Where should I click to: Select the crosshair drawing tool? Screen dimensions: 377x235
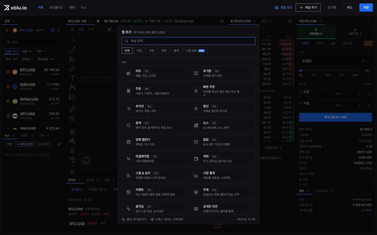point(72,40)
